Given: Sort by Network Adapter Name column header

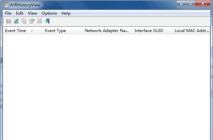Looking at the screenshot, I should click(x=107, y=31).
